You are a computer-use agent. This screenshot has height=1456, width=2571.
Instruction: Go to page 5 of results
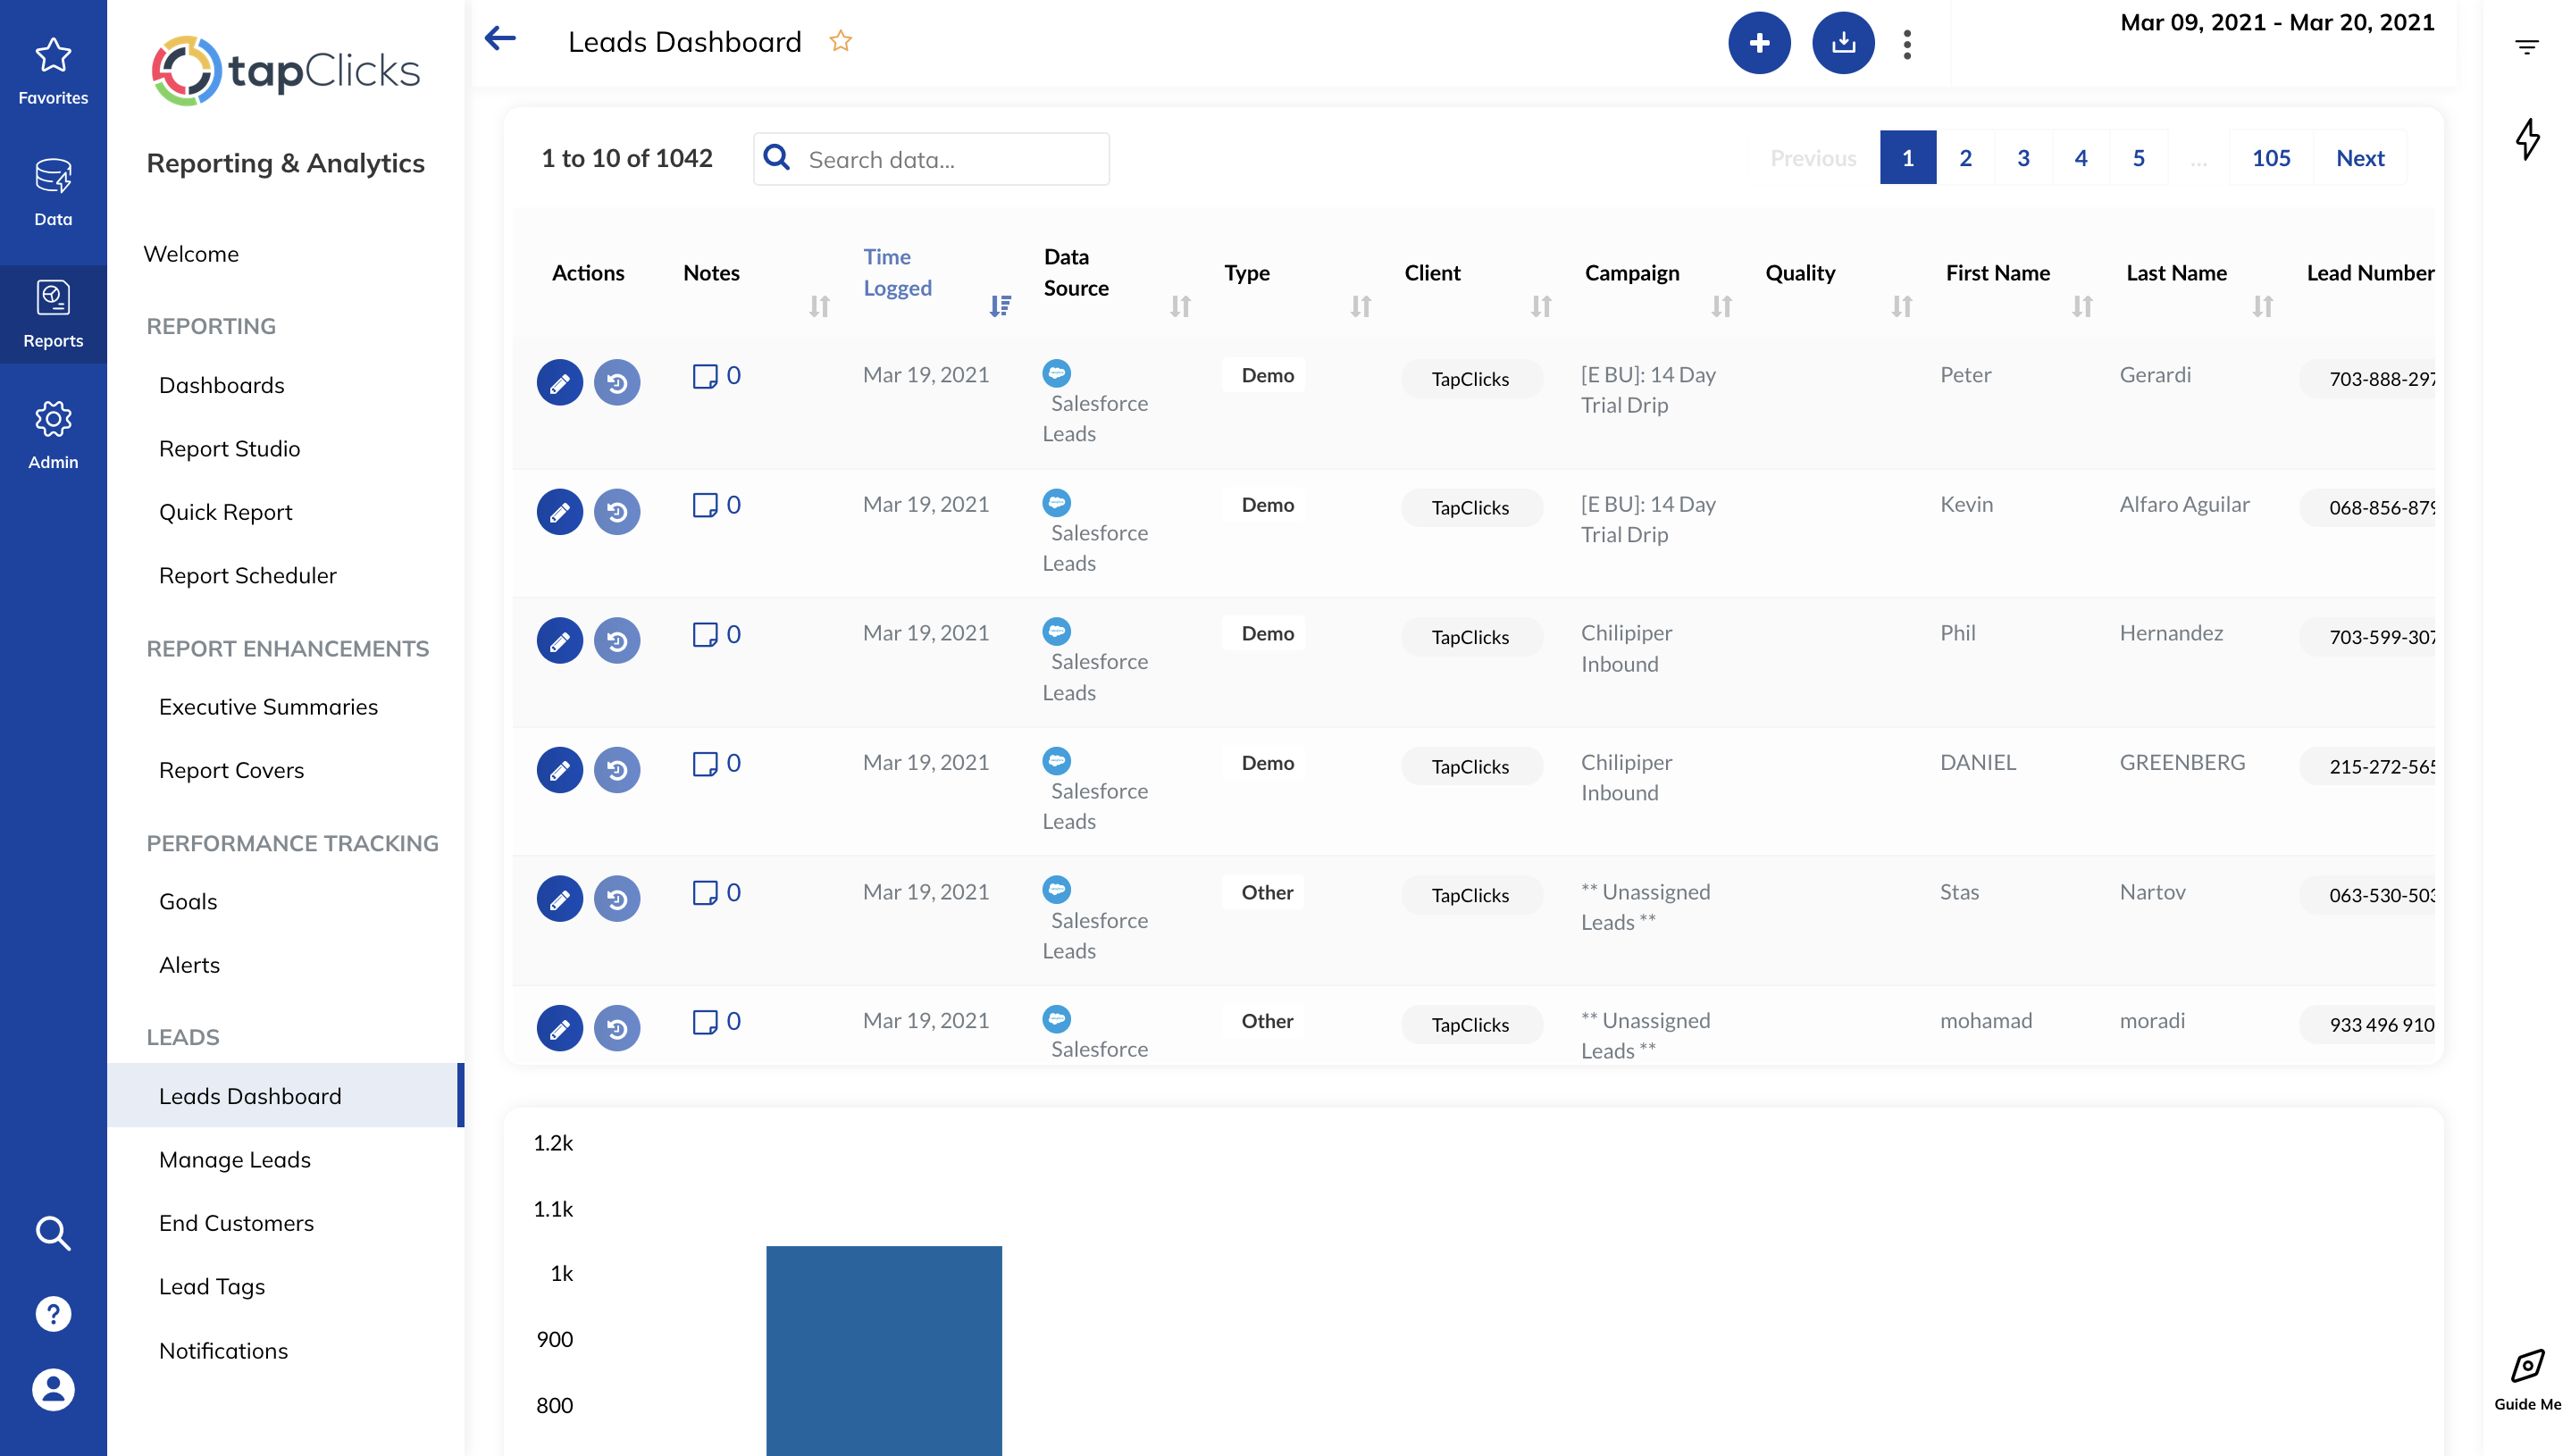pos(2138,157)
